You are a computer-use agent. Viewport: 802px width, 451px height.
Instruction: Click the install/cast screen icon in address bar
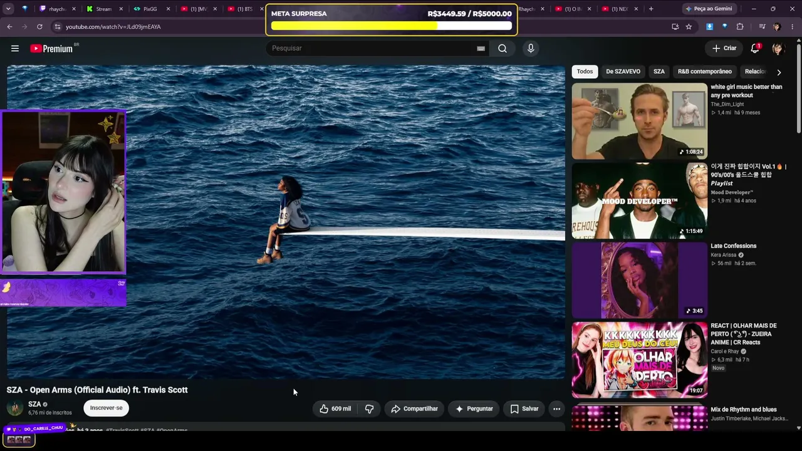[x=675, y=27]
